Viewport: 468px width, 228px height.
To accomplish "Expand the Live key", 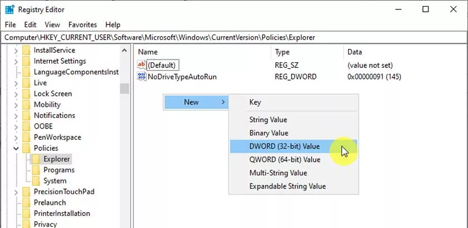I will 16,83.
